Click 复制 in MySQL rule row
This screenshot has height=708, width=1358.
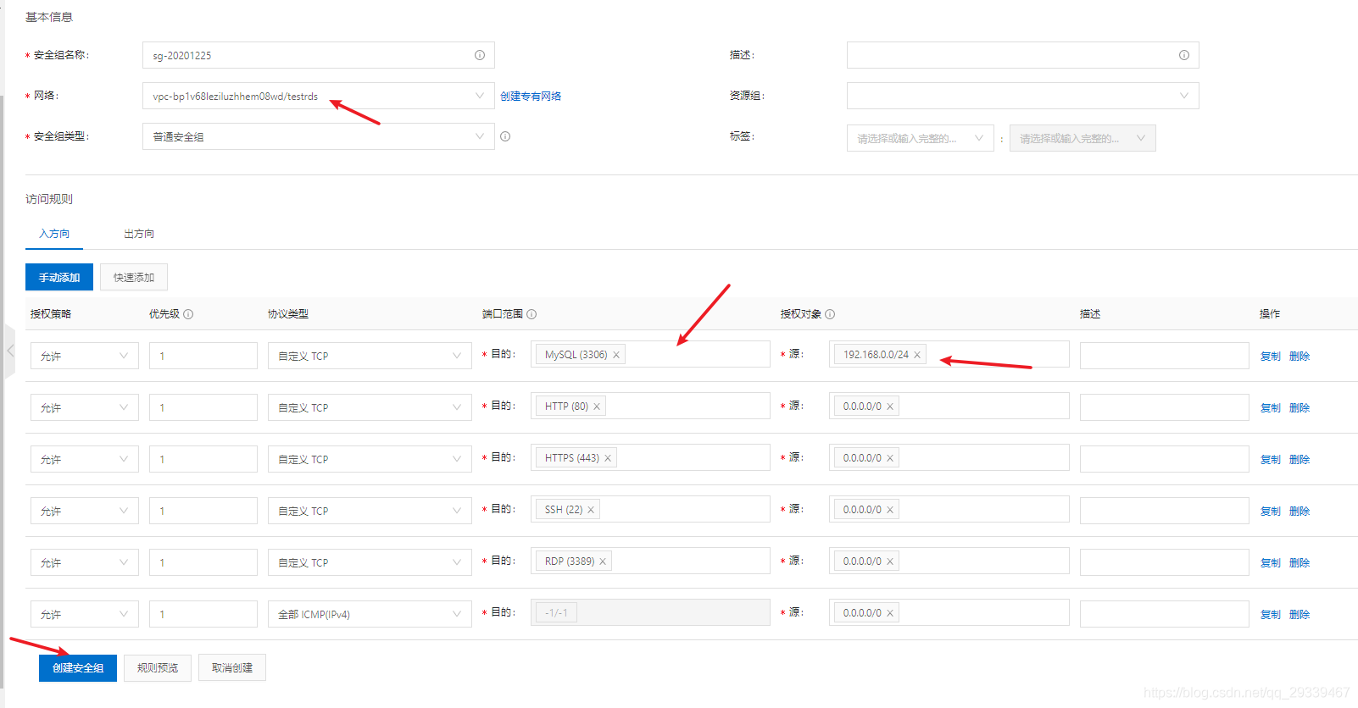1271,356
